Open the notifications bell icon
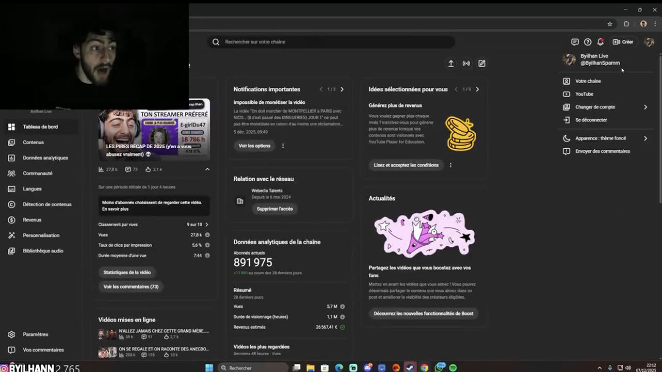This screenshot has width=662, height=372. click(600, 42)
